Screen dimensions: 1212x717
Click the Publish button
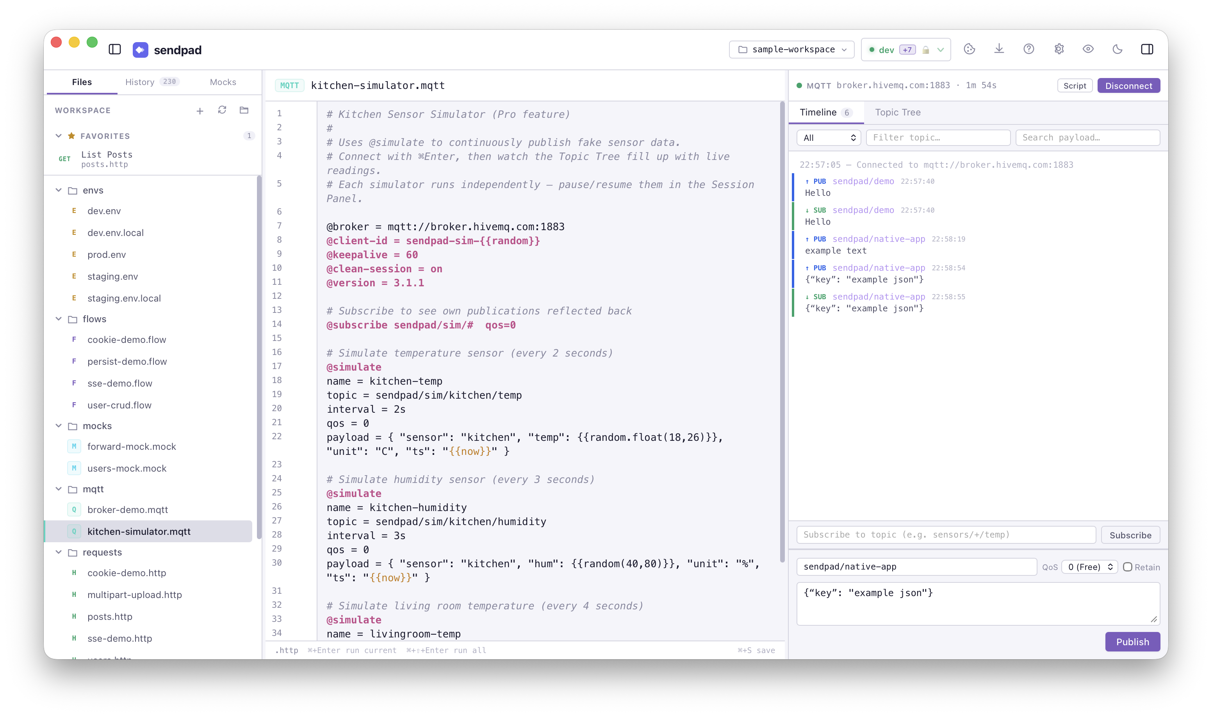(x=1132, y=642)
